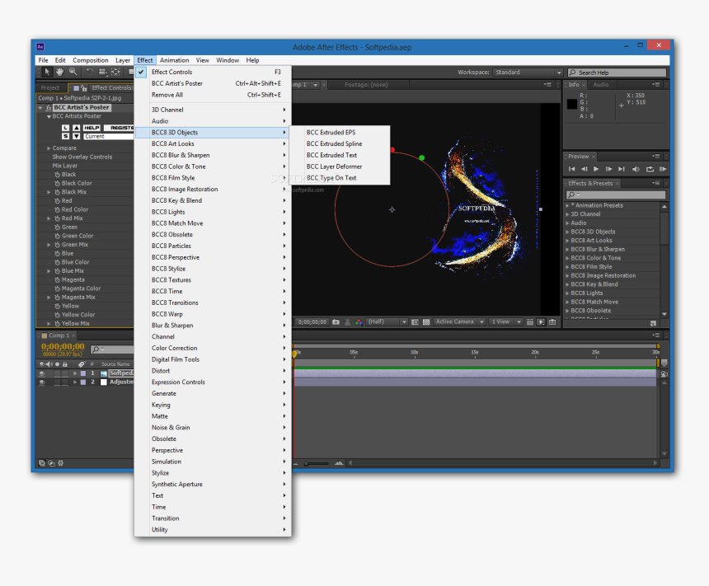Expand layer 2 Adjustment properties
709x586 pixels.
click(75, 382)
